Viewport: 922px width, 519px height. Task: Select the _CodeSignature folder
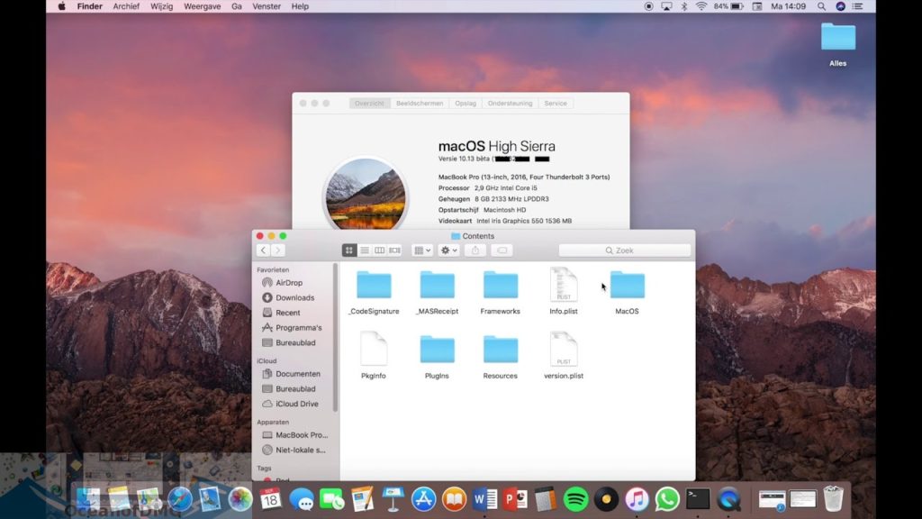[x=374, y=292]
